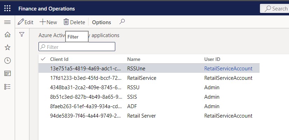Screen dimensions: 289x140
Task: Open Recent clock icon in sidebar
Action: click(7, 61)
